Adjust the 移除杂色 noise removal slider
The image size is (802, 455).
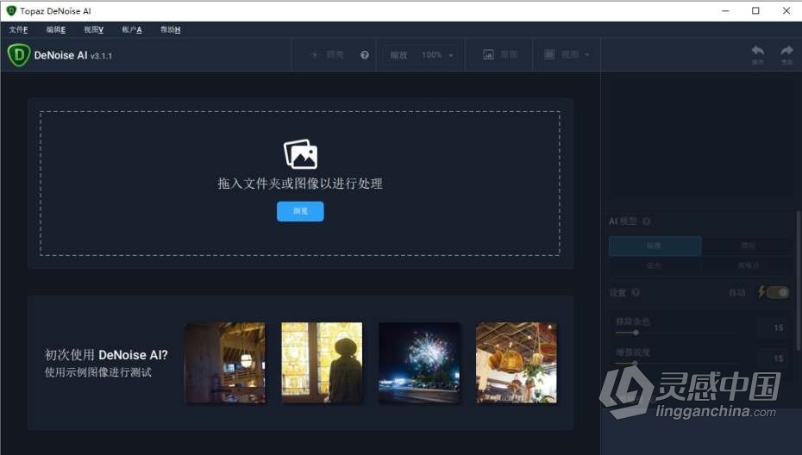(636, 332)
